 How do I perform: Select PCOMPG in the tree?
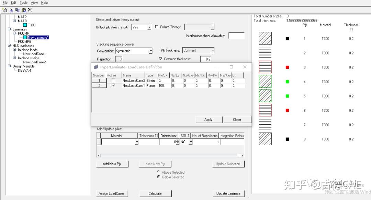tap(25, 41)
